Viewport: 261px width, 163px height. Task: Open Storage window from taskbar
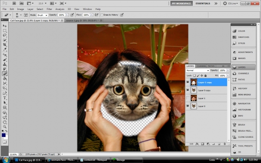point(127,160)
